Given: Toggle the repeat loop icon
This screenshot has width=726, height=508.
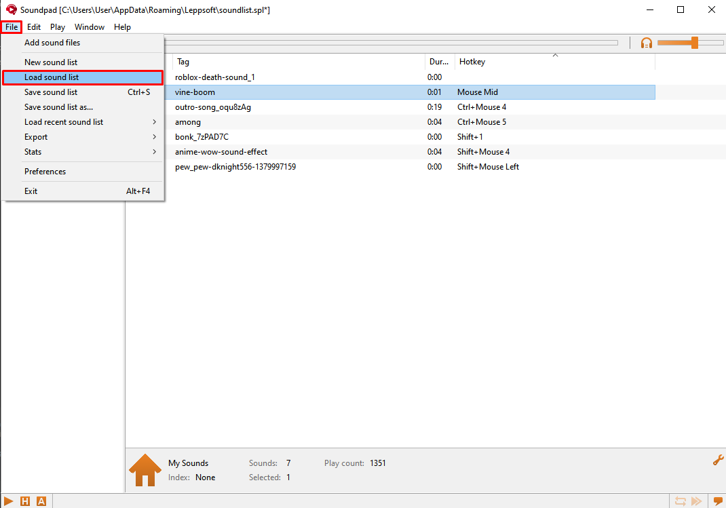Looking at the screenshot, I should tap(680, 501).
